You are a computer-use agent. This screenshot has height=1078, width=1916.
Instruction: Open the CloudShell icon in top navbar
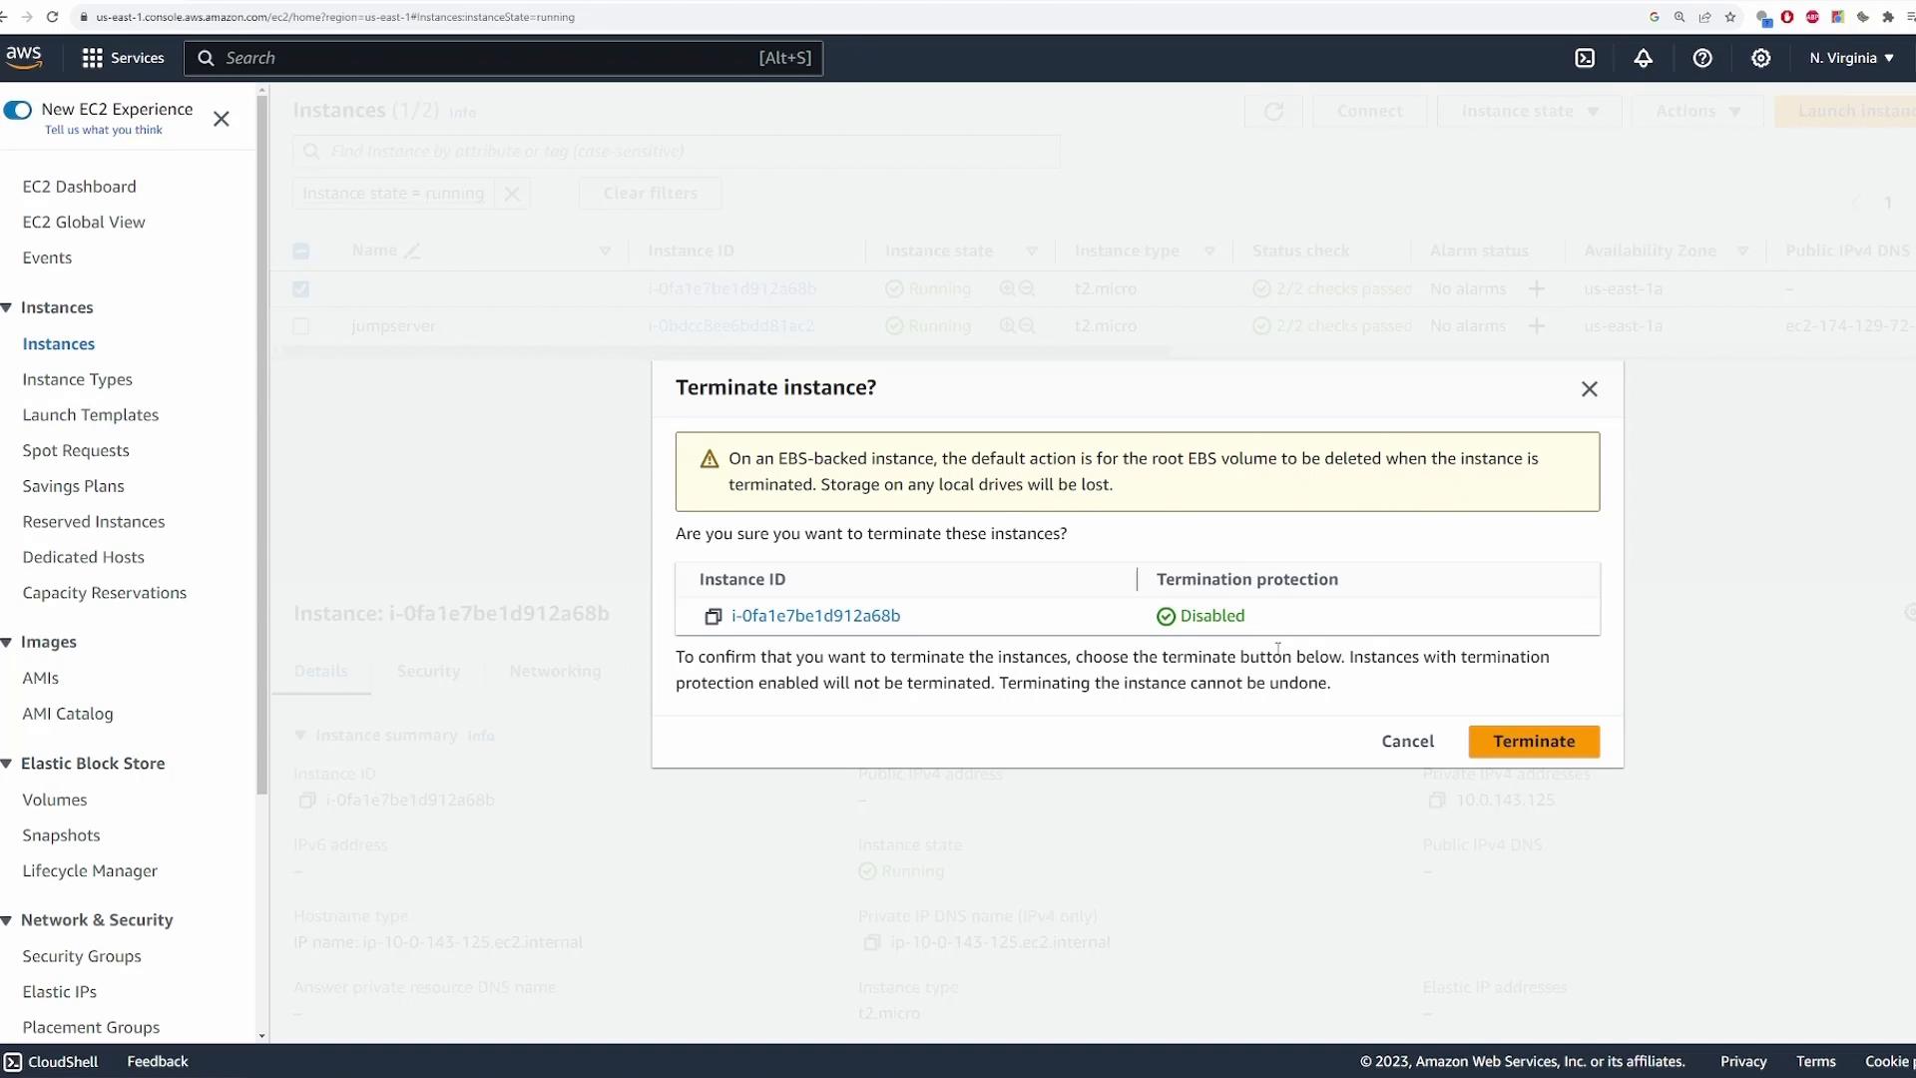point(1585,58)
